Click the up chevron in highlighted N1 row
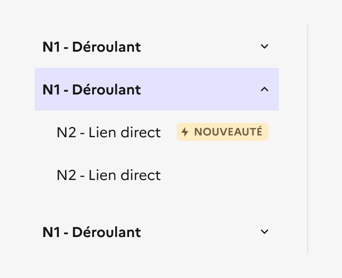 [265, 89]
